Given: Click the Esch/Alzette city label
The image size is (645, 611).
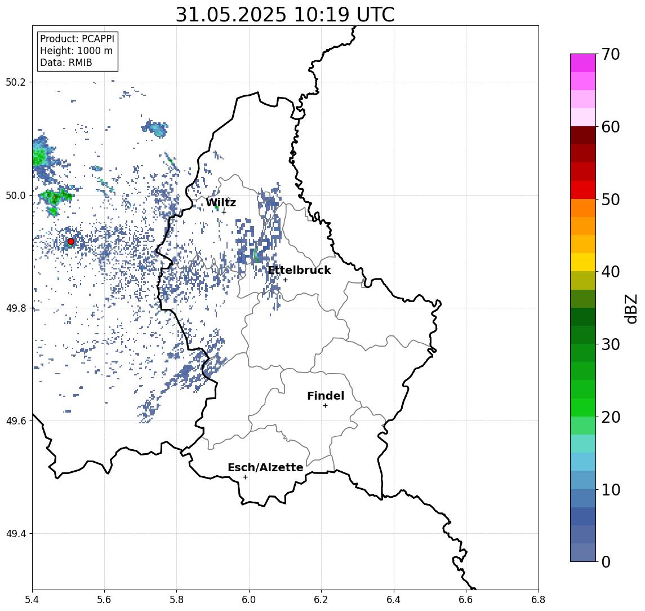Looking at the screenshot, I should [x=265, y=468].
